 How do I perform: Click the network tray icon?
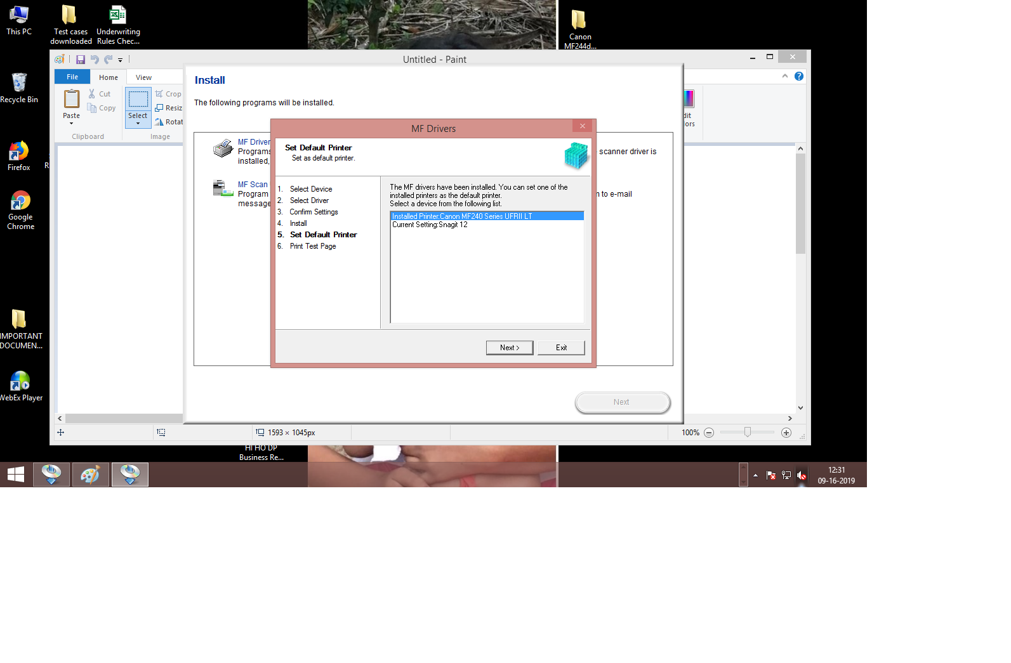coord(786,475)
